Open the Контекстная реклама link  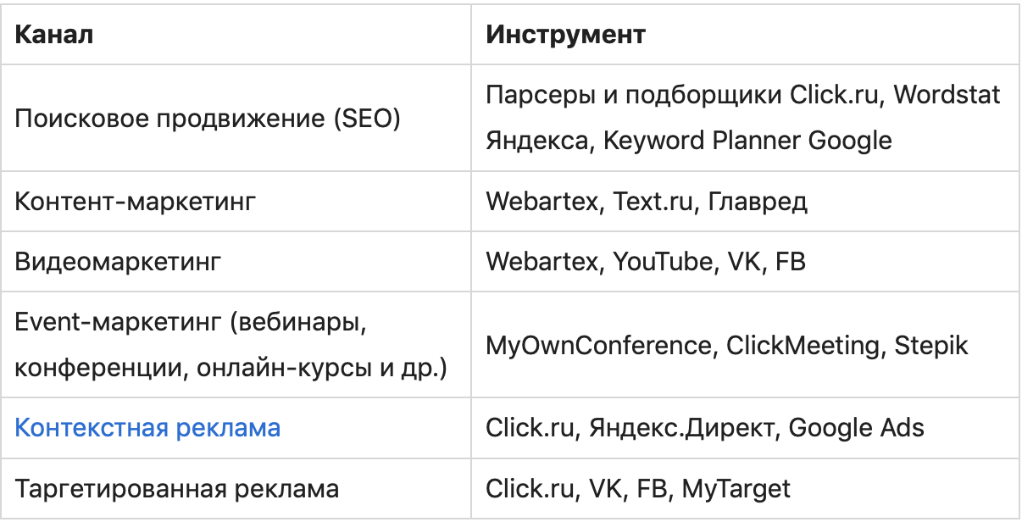click(x=147, y=428)
